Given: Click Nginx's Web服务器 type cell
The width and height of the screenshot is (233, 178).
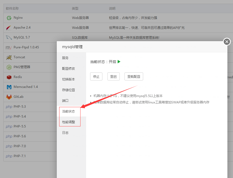Looking at the screenshot, I should tap(81, 18).
